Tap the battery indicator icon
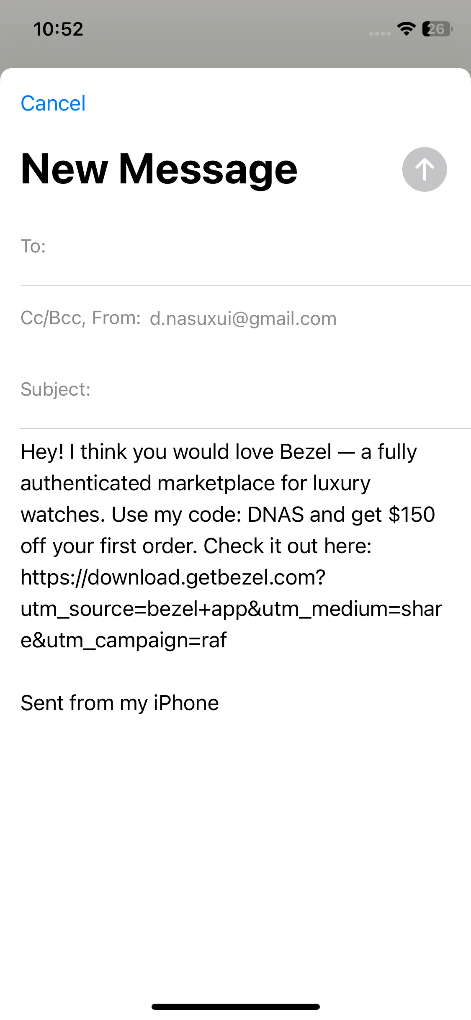 pyautogui.click(x=438, y=29)
